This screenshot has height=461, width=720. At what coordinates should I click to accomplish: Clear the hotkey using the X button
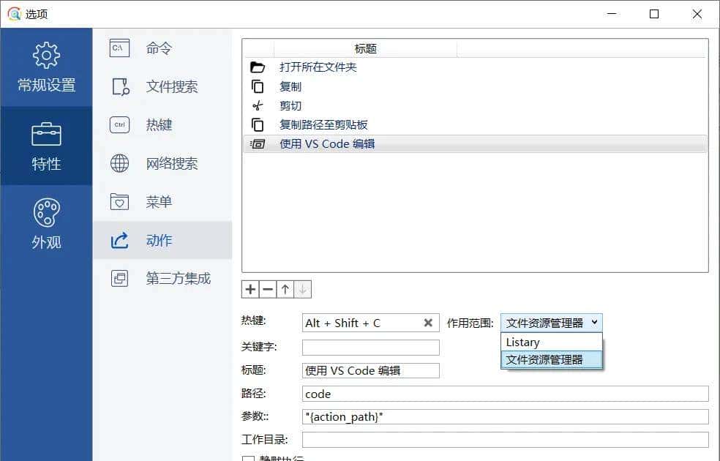pos(428,322)
